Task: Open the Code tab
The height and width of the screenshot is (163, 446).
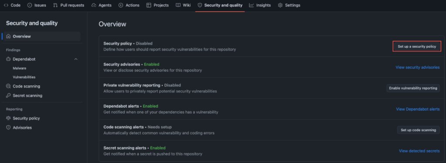Action: tap(12, 5)
